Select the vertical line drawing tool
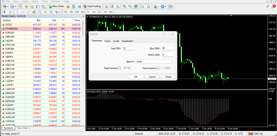 17,12
